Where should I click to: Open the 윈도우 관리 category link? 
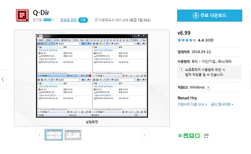click(x=68, y=20)
